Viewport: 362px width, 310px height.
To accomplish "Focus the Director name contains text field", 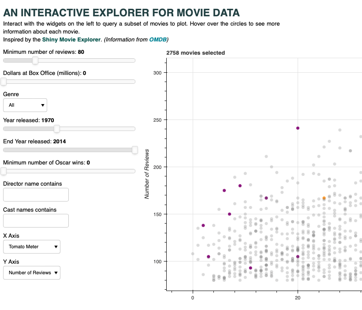I will click(36, 194).
